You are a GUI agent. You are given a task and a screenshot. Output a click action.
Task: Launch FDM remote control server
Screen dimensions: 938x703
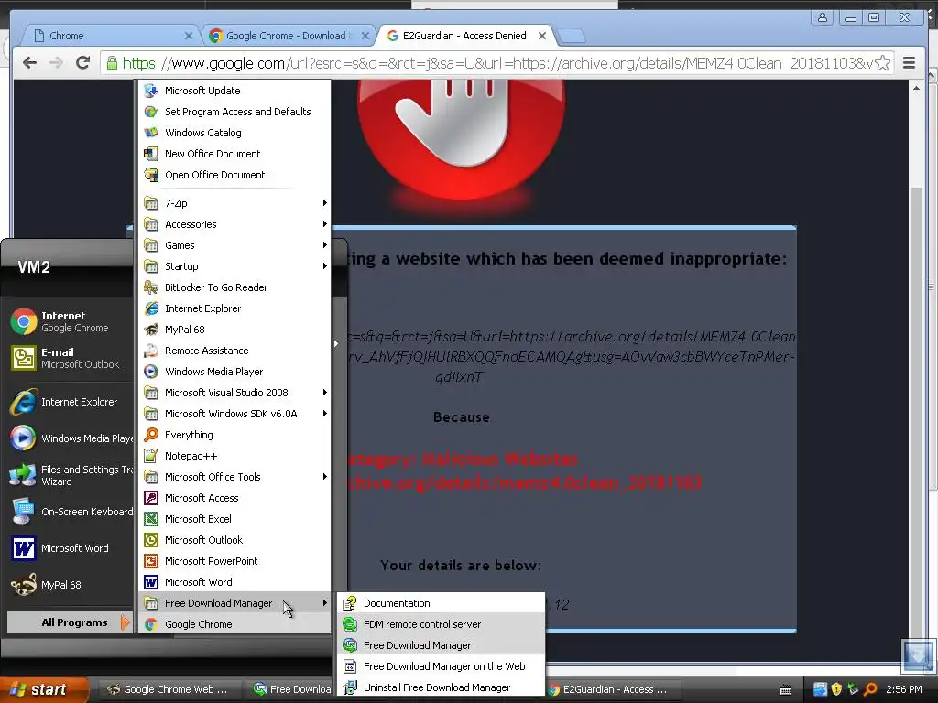coord(442,624)
